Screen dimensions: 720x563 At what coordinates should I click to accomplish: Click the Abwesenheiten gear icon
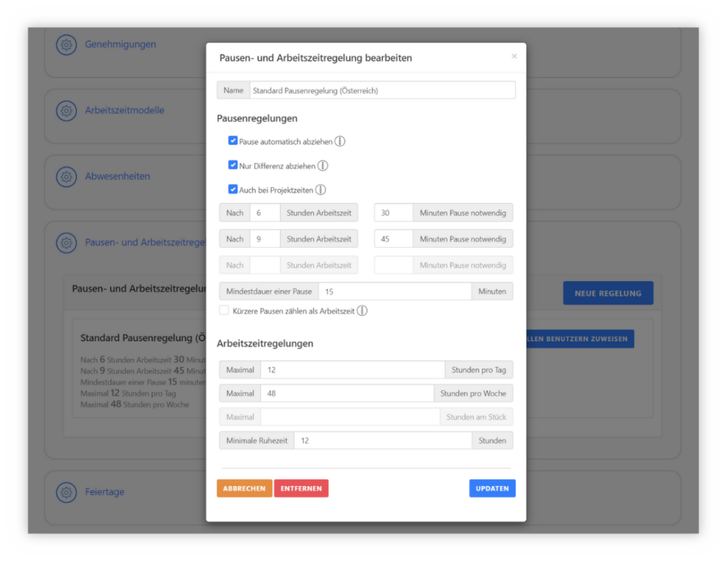66,176
